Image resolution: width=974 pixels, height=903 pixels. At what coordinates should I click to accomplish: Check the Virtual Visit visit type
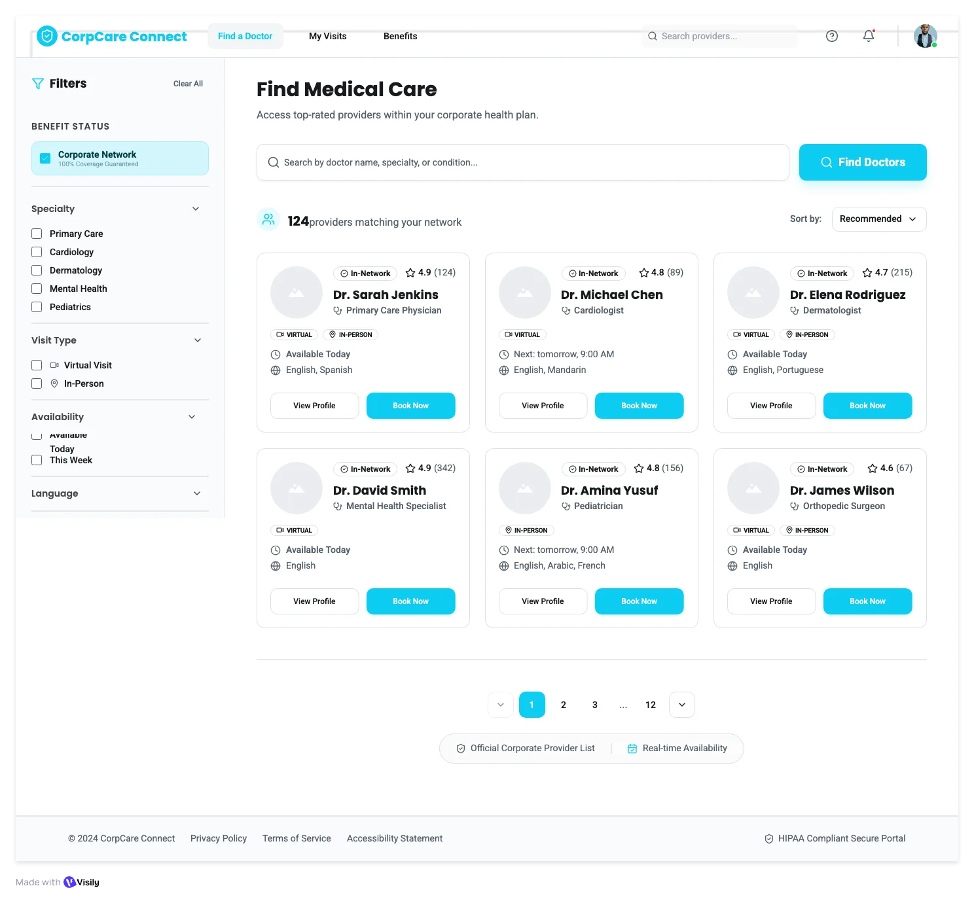pos(36,364)
